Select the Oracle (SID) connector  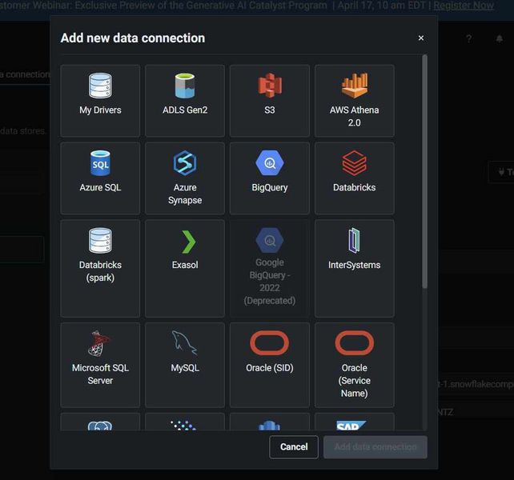tap(270, 365)
